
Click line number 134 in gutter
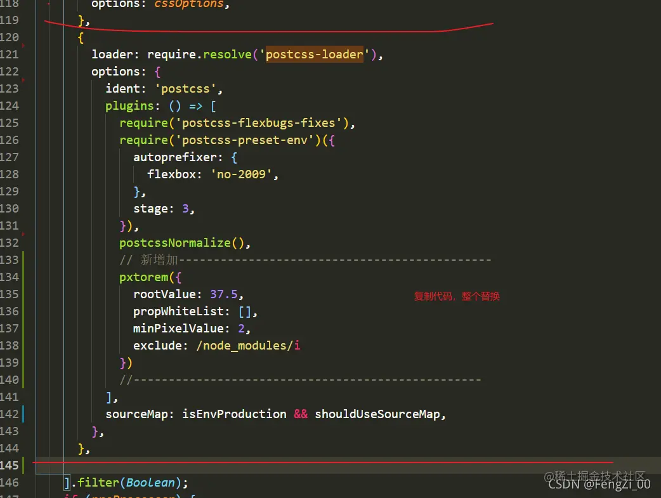pyautogui.click(x=10, y=277)
